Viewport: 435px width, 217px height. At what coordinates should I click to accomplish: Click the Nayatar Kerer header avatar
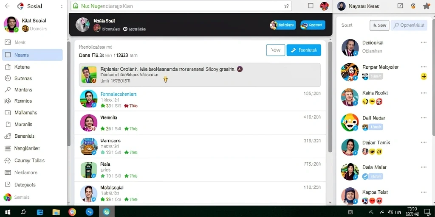341,6
